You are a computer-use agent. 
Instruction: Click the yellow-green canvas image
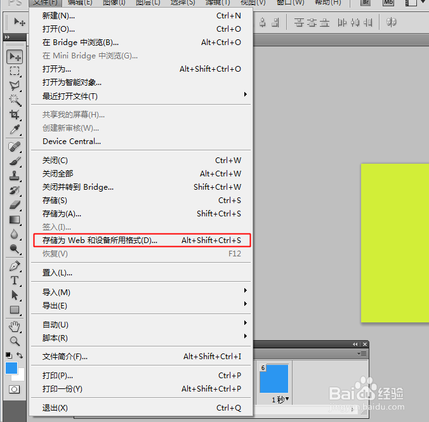click(395, 243)
